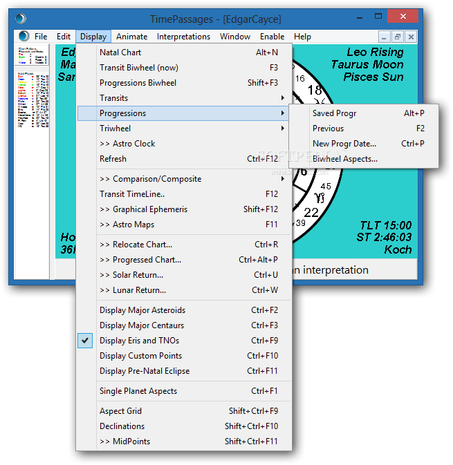Minimize the TimePassages main window
Image resolution: width=453 pixels, height=465 pixels.
pyautogui.click(x=360, y=17)
